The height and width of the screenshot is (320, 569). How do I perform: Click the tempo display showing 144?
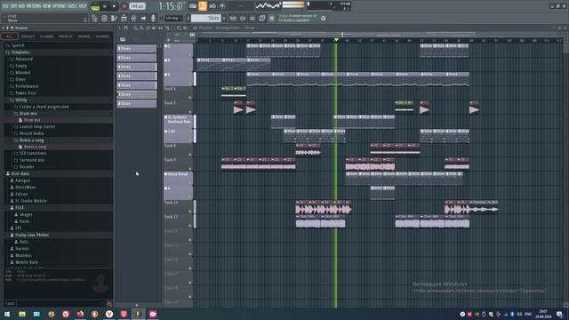click(x=137, y=6)
